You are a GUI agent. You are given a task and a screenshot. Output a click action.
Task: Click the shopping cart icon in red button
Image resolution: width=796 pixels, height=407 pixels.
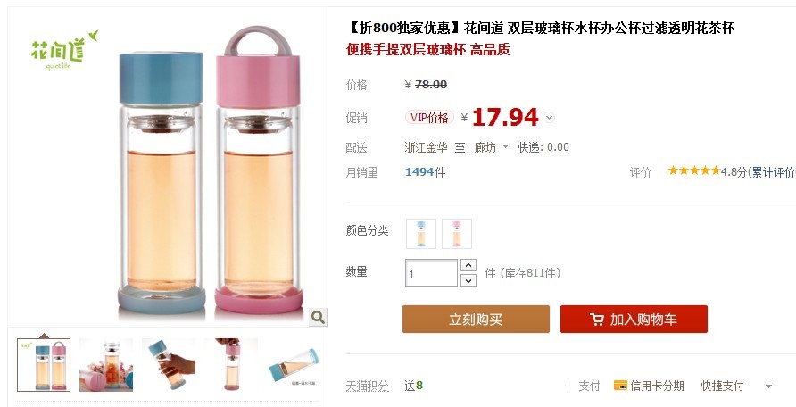click(596, 320)
